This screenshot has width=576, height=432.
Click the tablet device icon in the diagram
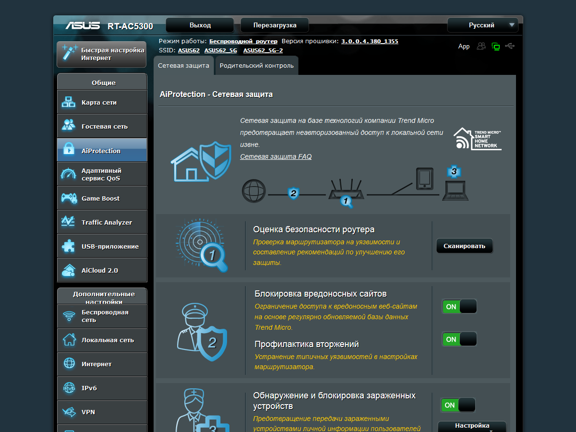click(424, 179)
